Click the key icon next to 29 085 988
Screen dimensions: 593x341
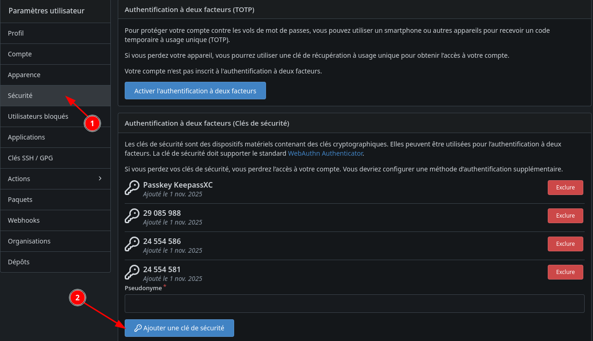point(132,216)
